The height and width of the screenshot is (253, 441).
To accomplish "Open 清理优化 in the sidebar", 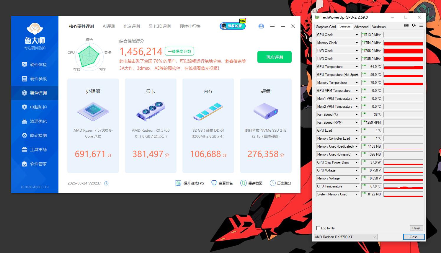I will point(35,121).
